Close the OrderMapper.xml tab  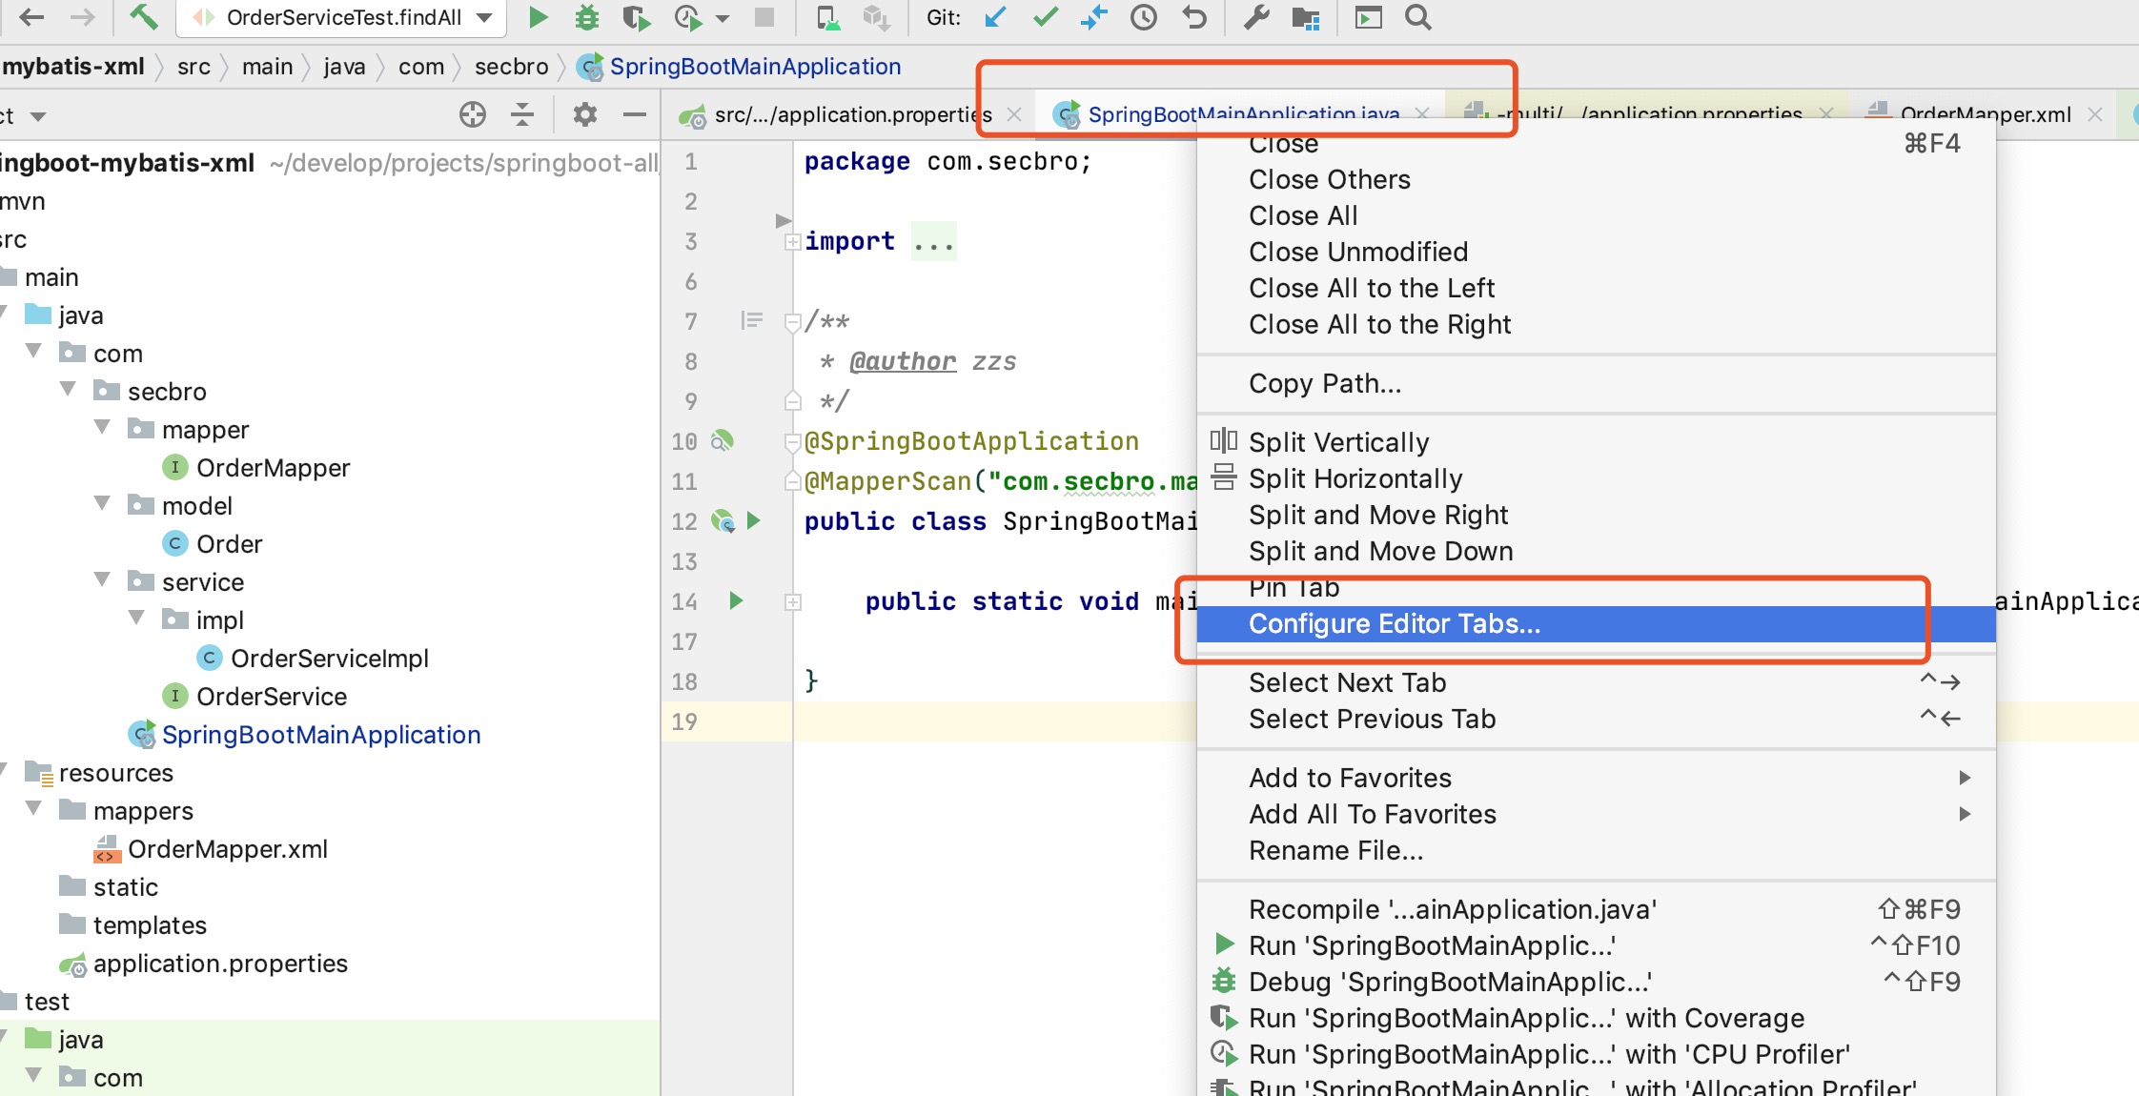[2095, 114]
